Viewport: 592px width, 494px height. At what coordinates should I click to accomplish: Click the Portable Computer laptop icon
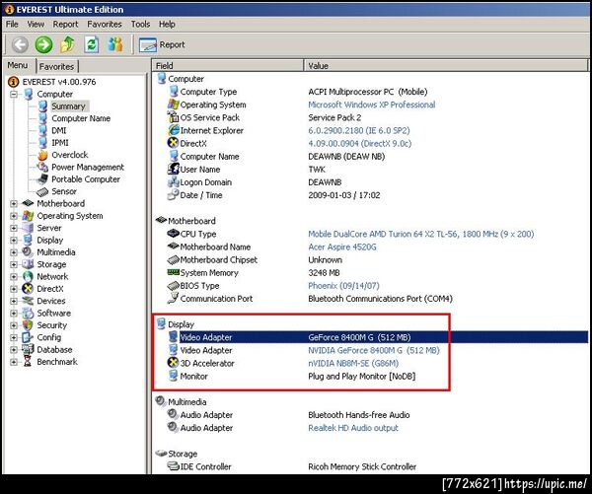tap(42, 178)
